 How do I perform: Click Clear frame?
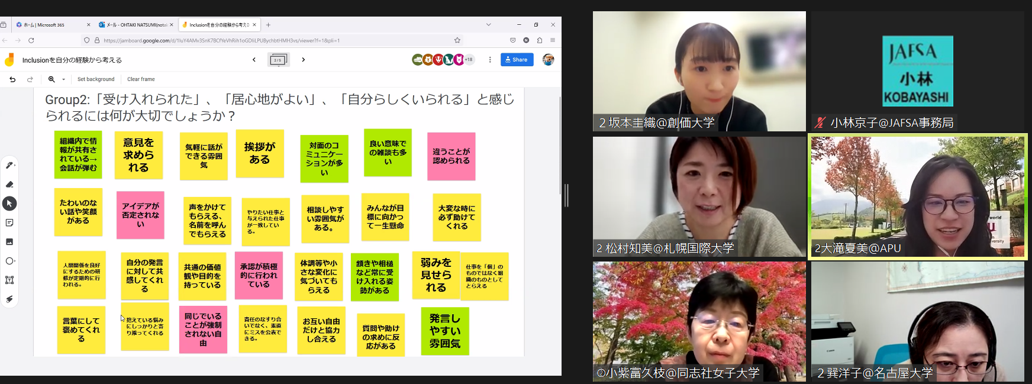(141, 79)
